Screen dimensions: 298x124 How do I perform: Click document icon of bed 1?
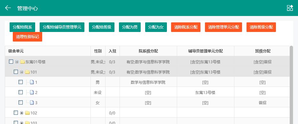coord(32,82)
